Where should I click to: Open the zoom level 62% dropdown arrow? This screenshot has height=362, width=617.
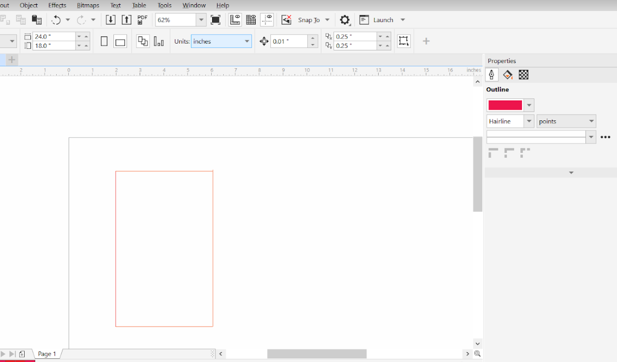(x=201, y=19)
